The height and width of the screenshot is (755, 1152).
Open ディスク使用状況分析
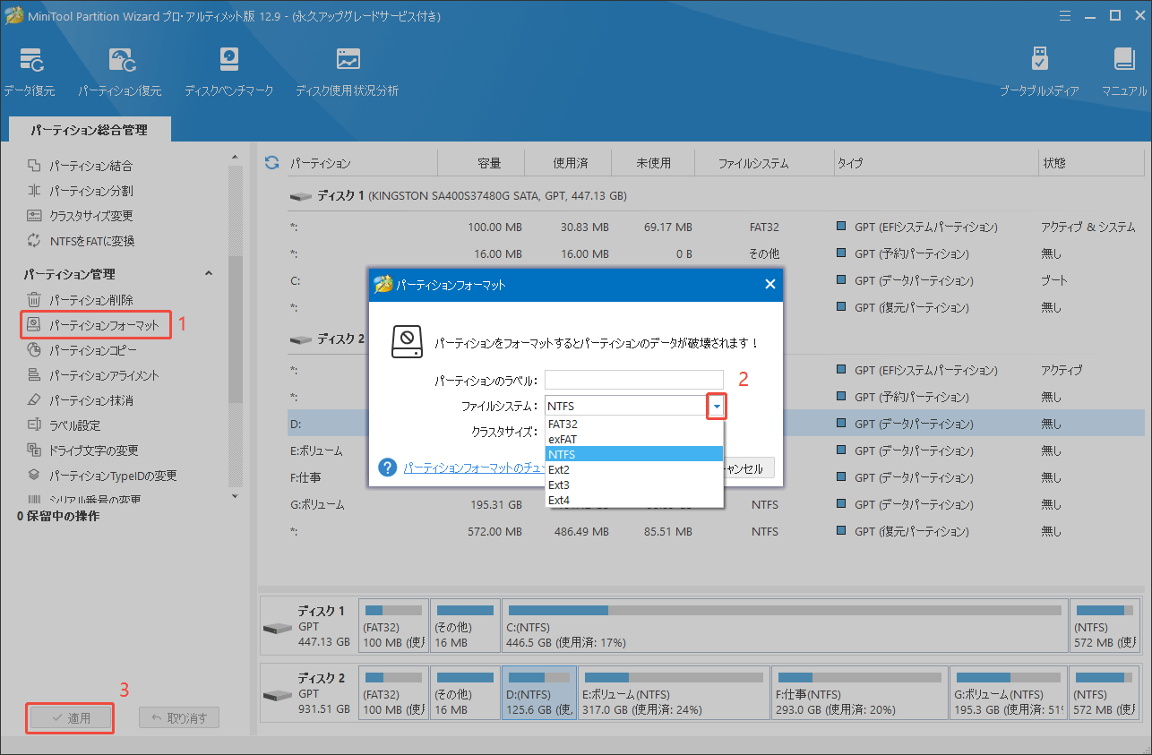click(x=347, y=72)
